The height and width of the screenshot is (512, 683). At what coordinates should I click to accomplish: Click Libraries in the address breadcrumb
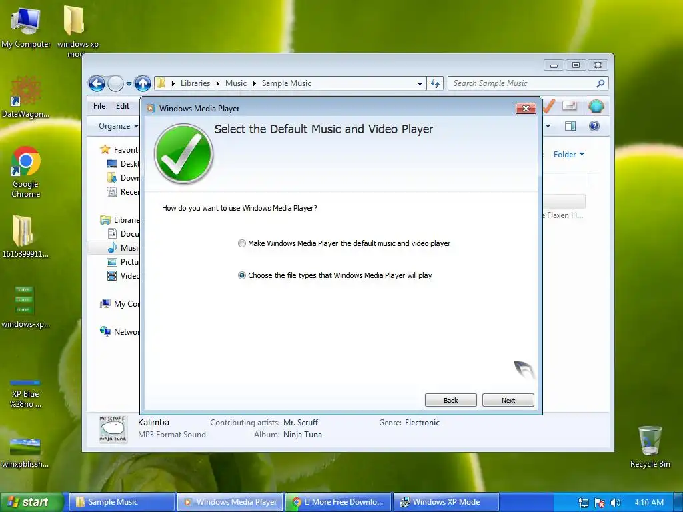coord(195,83)
